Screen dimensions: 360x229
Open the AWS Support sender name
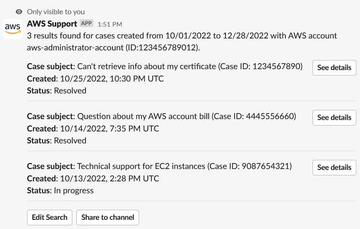(52, 23)
